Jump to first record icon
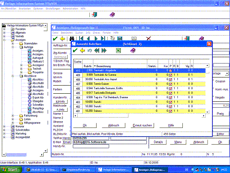This screenshot has height=173, width=230. point(81,39)
